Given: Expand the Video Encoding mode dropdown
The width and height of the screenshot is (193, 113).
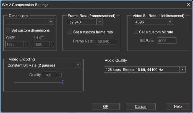Looking at the screenshot, I should (x=78, y=65).
